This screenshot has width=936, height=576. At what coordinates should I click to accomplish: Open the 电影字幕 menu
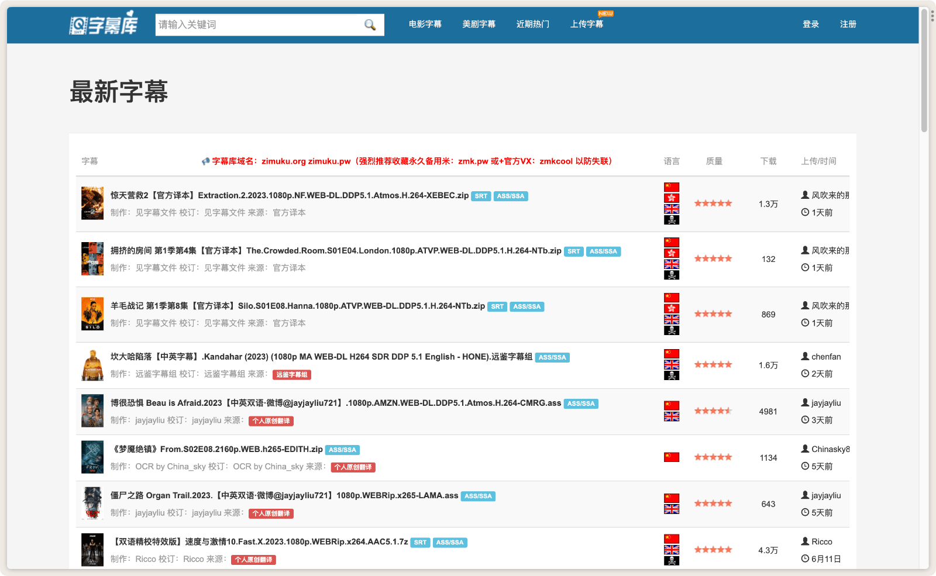point(425,24)
